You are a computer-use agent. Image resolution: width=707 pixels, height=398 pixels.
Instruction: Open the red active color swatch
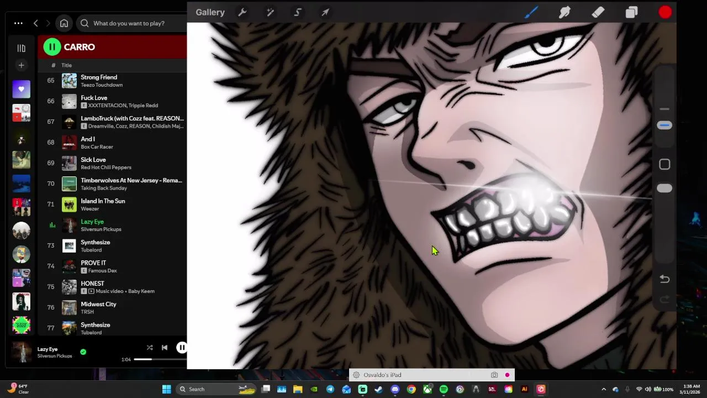[665, 12]
